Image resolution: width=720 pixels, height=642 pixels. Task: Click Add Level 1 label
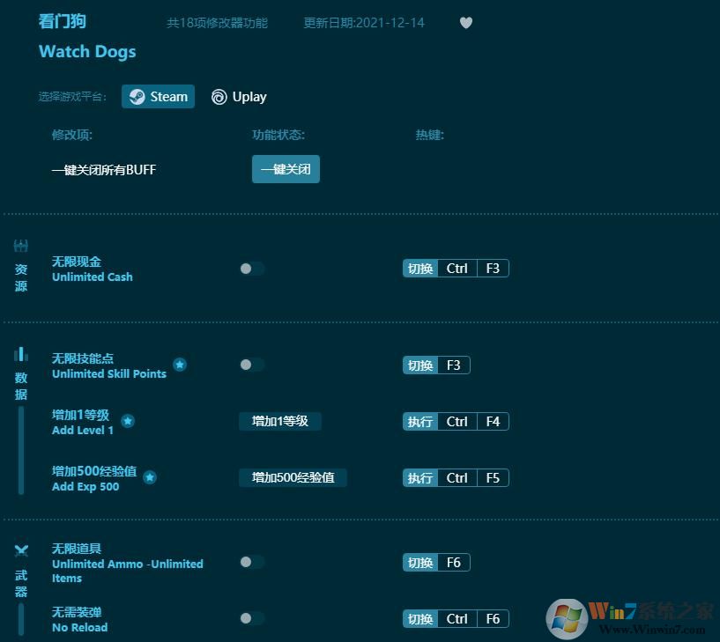point(83,431)
